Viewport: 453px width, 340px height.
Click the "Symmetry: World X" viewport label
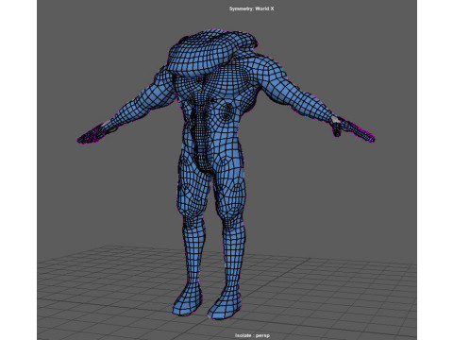[251, 8]
